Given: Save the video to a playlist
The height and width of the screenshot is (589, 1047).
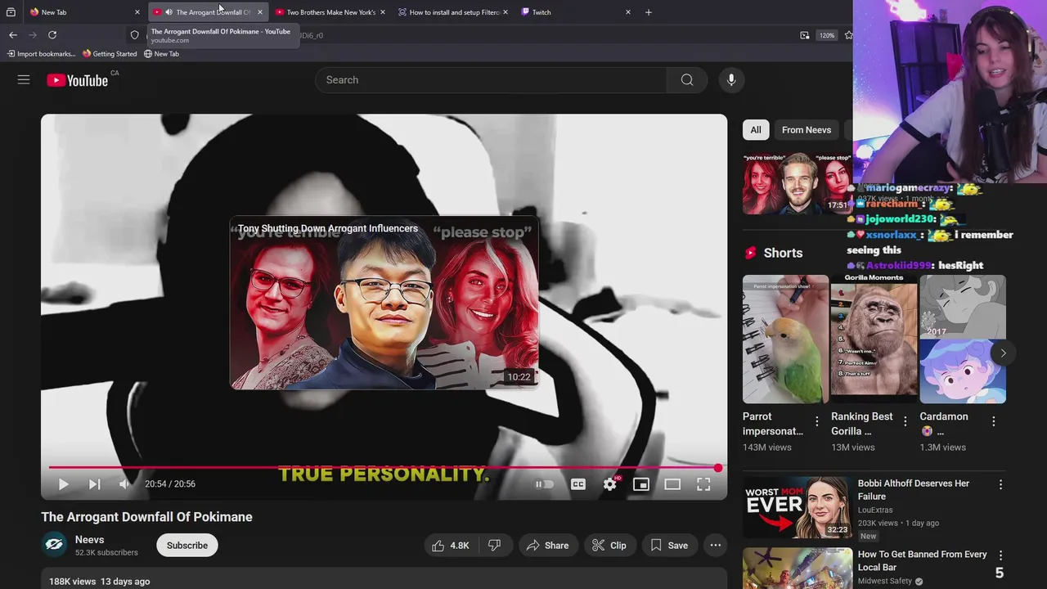Looking at the screenshot, I should click(x=669, y=546).
